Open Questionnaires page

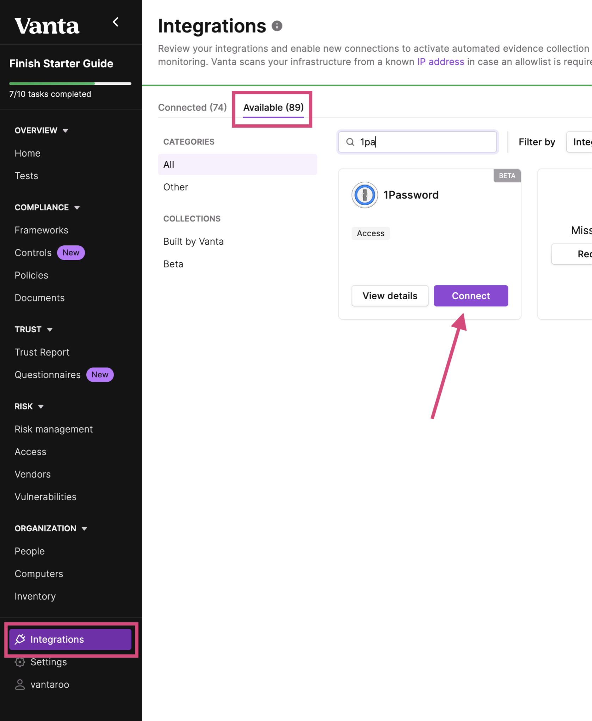coord(48,375)
